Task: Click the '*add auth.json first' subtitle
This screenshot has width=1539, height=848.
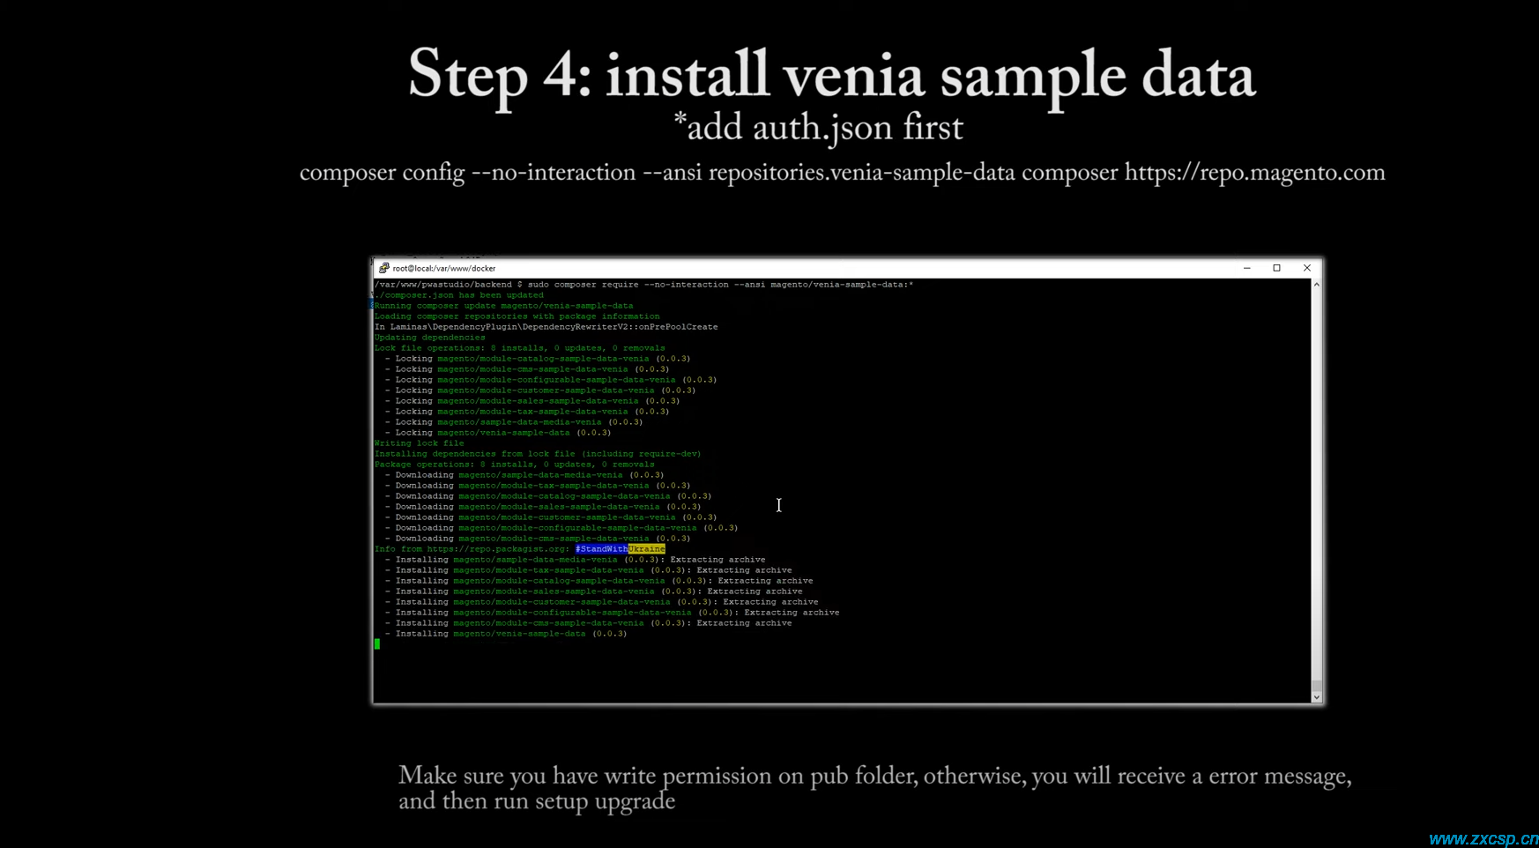Action: [x=818, y=129]
